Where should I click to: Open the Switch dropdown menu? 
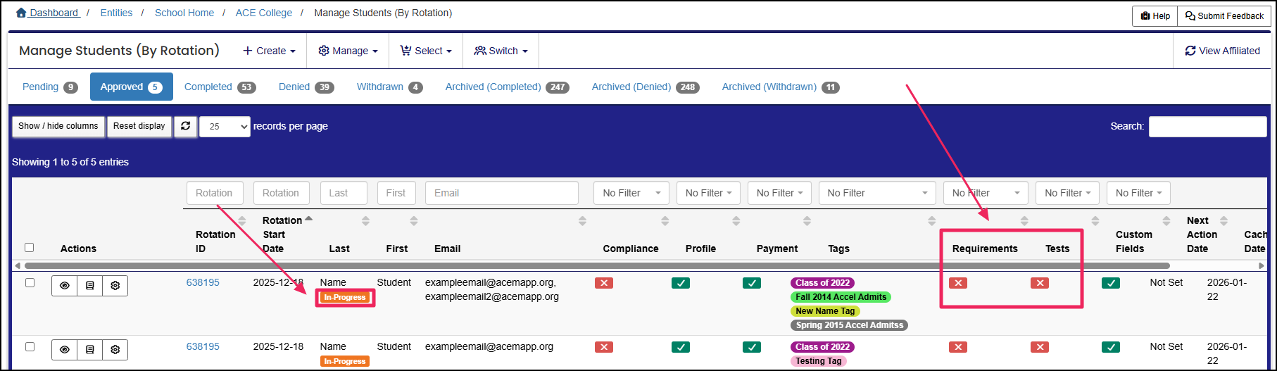tap(501, 51)
